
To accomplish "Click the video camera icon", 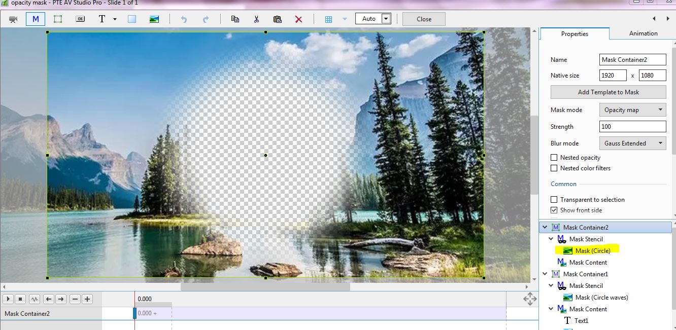I will 13,19.
